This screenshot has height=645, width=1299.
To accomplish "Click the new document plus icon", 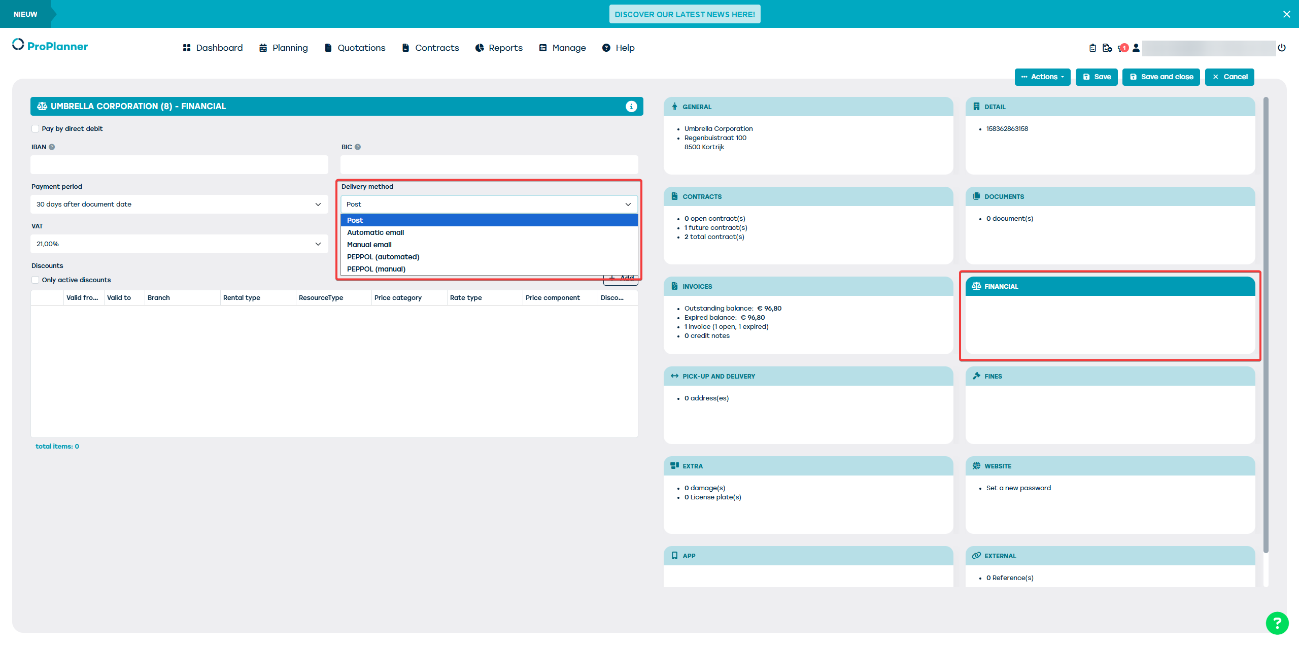I will coord(1107,48).
